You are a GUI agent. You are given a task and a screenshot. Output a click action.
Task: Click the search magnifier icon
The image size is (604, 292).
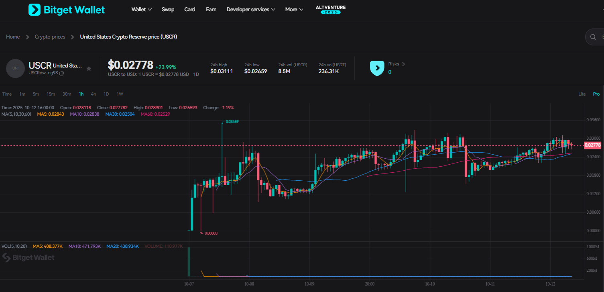(593, 37)
